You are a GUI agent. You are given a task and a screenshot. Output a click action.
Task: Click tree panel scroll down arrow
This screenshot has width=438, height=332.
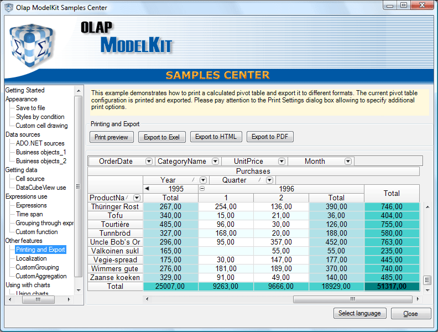[79, 290]
